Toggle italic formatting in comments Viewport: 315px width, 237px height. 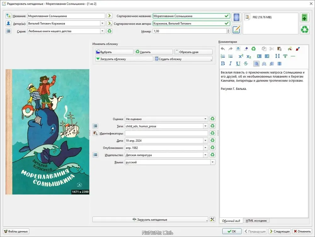(x=231, y=64)
